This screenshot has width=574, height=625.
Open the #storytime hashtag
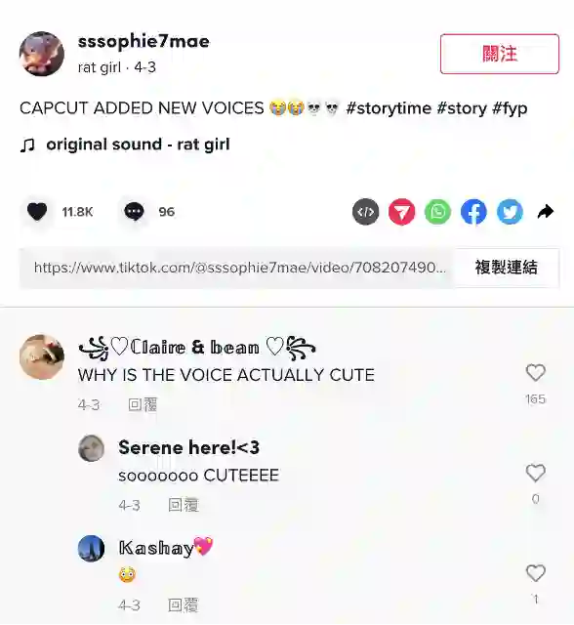click(x=389, y=108)
